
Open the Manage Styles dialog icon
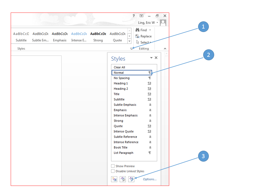[x=131, y=179]
